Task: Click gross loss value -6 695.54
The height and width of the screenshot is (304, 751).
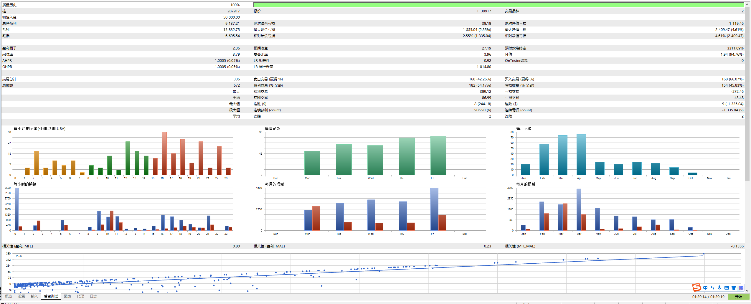Action: click(x=232, y=36)
